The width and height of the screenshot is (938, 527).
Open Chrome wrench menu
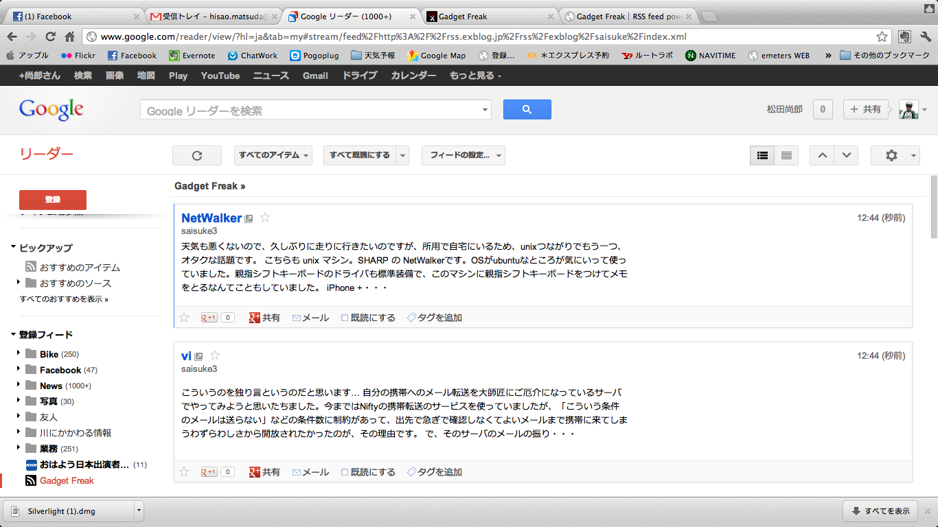click(x=925, y=37)
